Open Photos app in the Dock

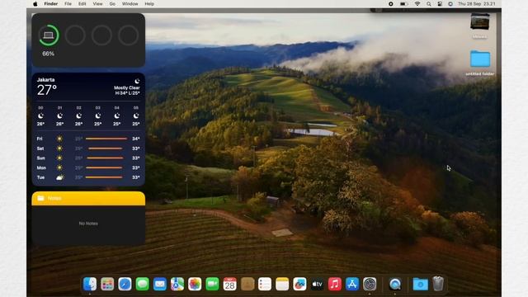point(195,284)
